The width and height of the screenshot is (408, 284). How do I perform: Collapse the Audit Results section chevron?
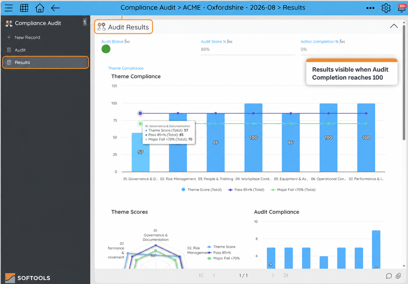(x=394, y=26)
